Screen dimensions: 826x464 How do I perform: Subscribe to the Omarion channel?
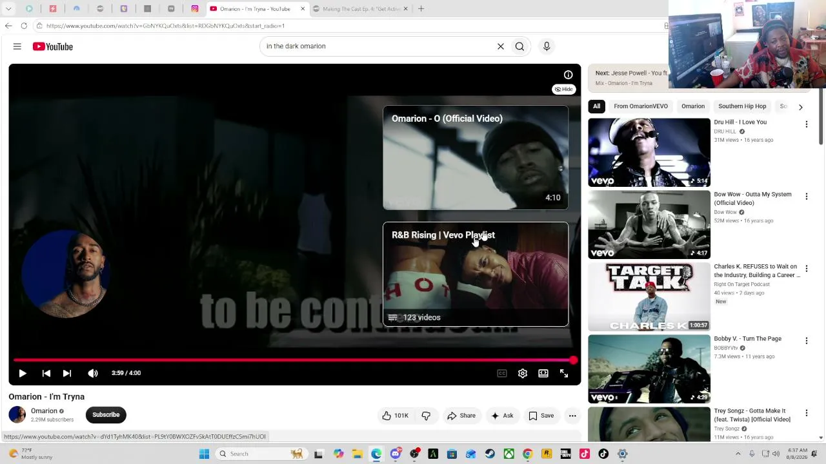click(106, 415)
